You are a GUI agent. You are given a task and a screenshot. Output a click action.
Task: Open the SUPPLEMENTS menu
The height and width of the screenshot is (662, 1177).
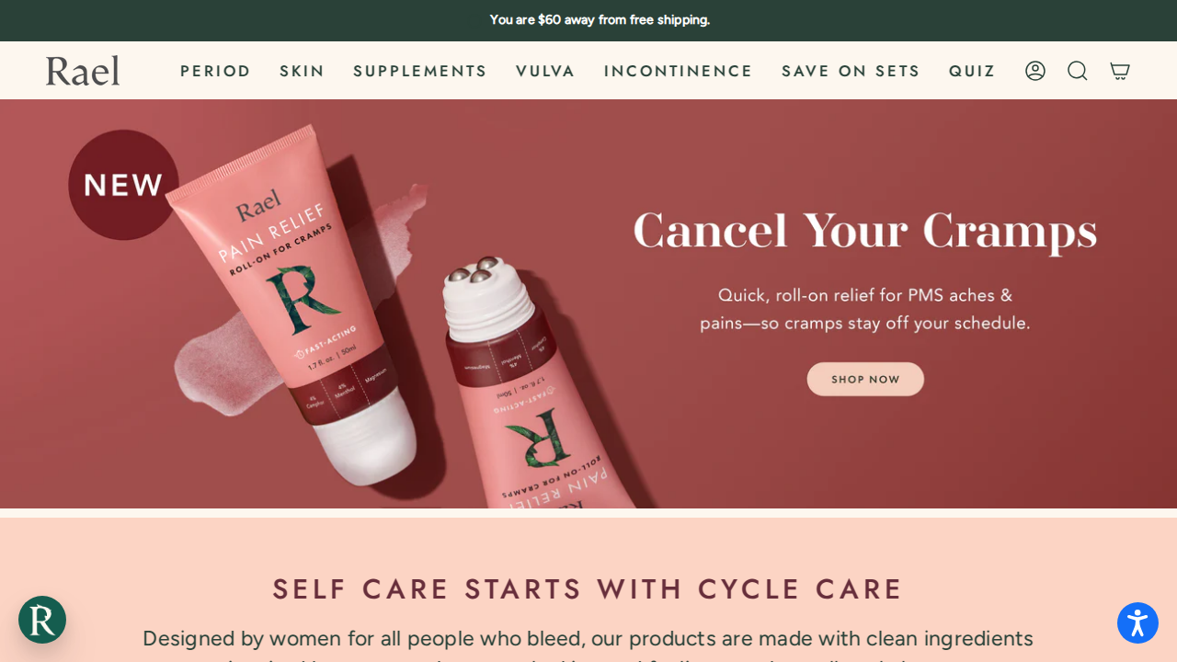(420, 71)
